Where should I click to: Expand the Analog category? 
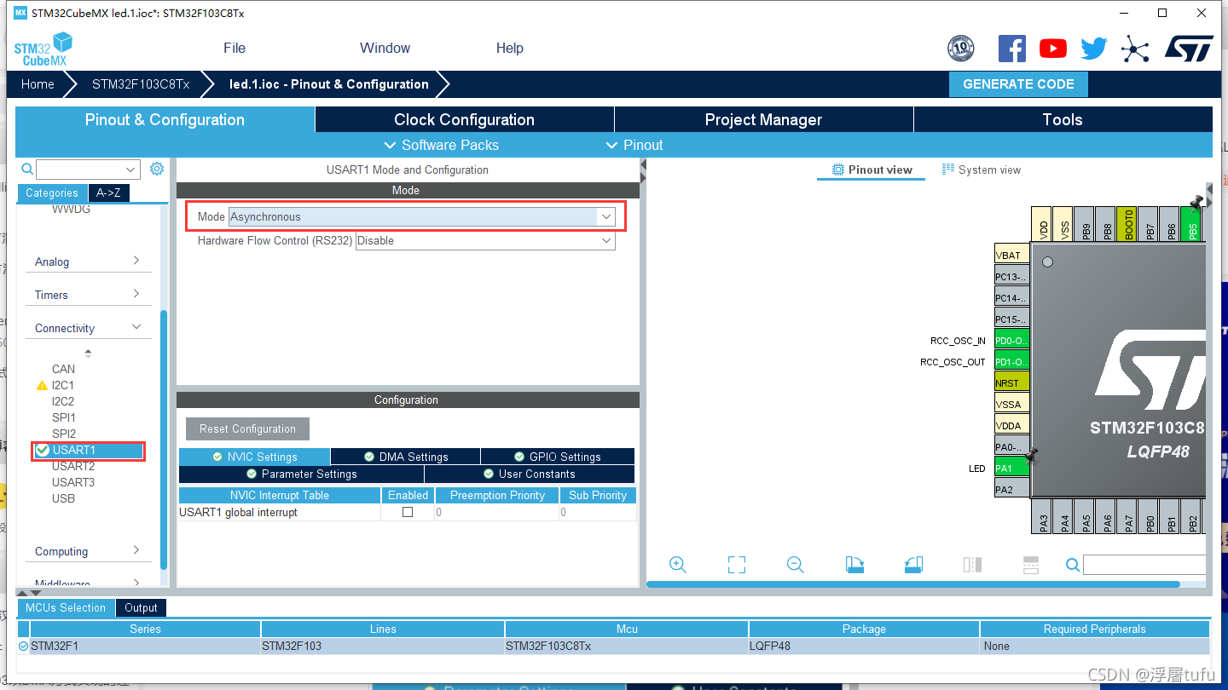click(88, 262)
